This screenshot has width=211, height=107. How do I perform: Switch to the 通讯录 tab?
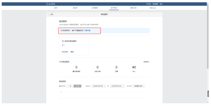(75, 8)
